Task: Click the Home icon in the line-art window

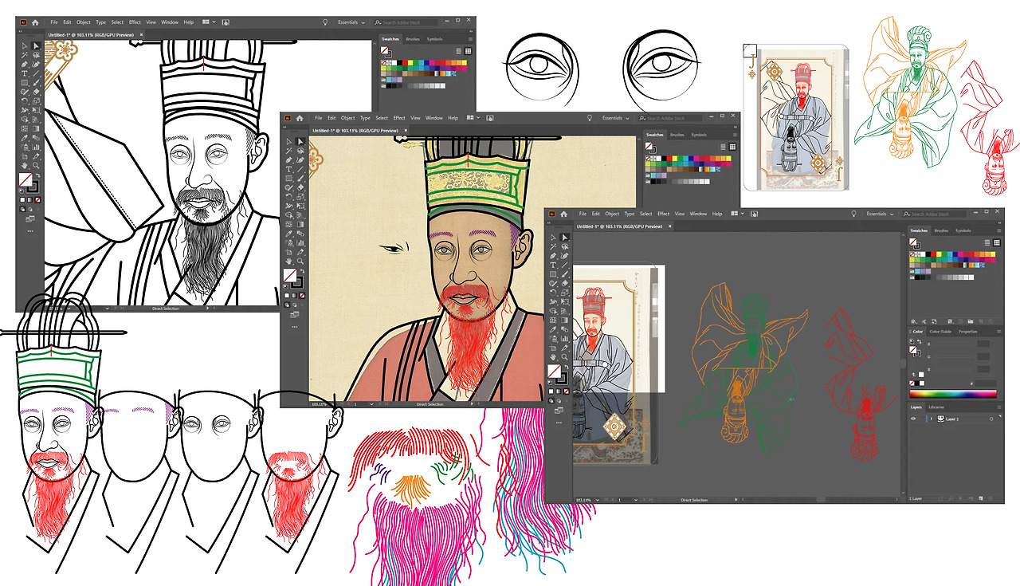Action: [x=35, y=22]
